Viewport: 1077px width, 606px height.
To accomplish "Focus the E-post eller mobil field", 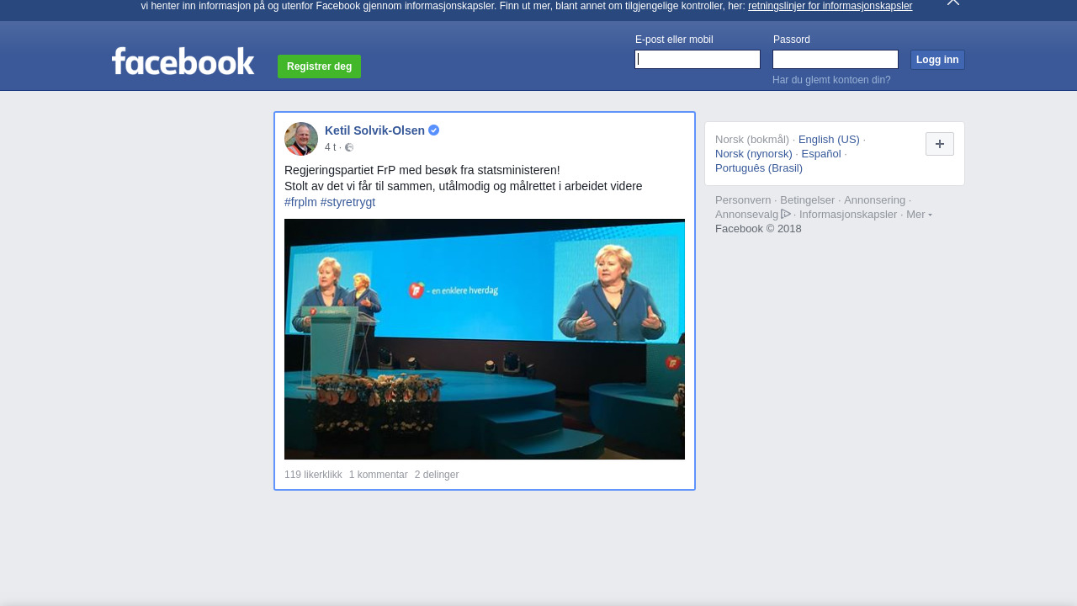I will (x=698, y=60).
